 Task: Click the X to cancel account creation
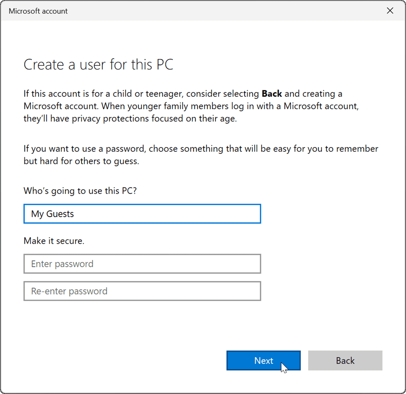click(x=390, y=11)
